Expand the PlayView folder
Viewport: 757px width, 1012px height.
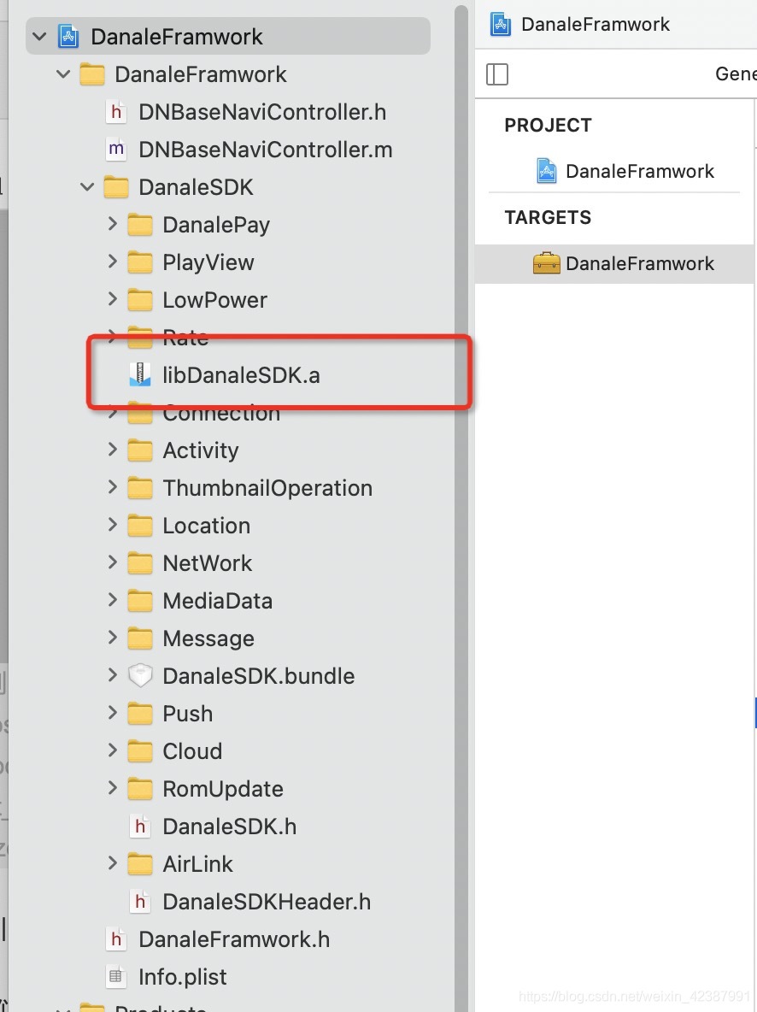(x=112, y=262)
